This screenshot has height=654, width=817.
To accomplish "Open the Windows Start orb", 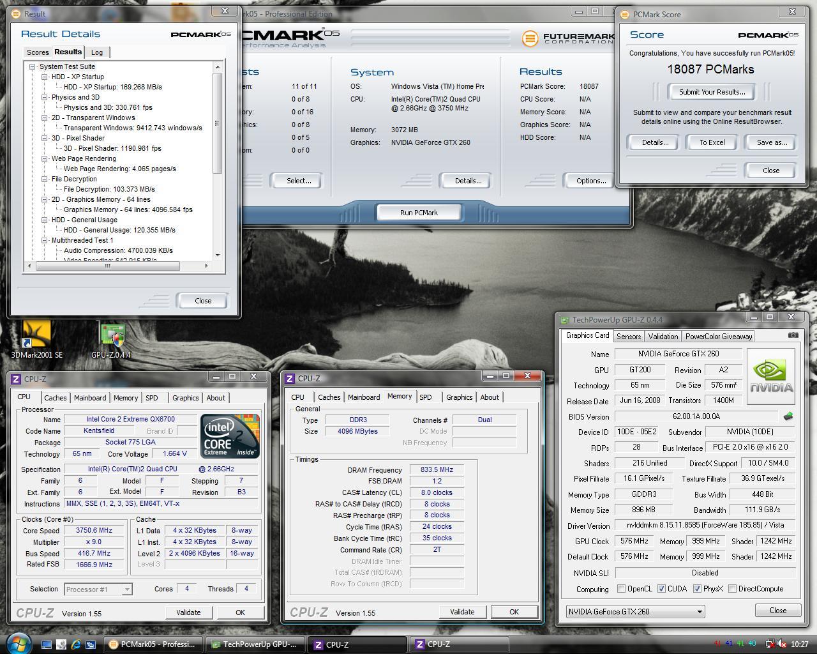I will click(x=17, y=643).
